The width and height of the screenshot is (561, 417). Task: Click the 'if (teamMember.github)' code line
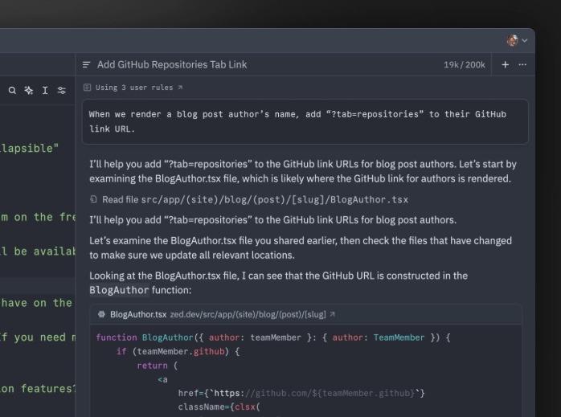click(178, 352)
